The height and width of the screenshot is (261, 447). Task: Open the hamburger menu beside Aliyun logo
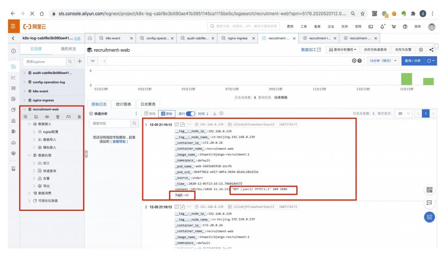(x=13, y=26)
